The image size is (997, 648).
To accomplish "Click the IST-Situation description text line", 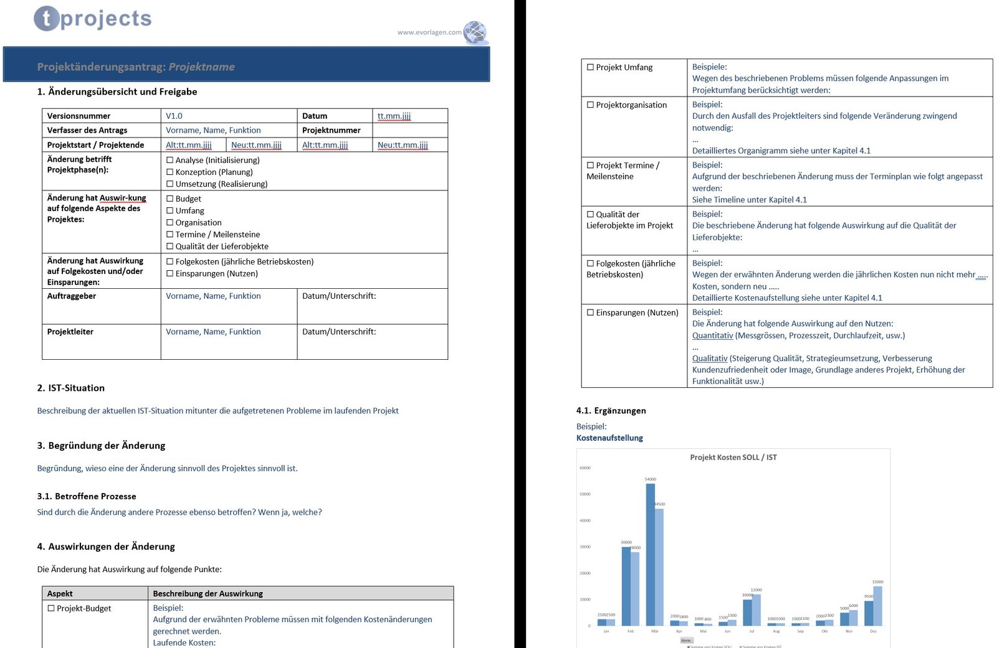I will 217,411.
